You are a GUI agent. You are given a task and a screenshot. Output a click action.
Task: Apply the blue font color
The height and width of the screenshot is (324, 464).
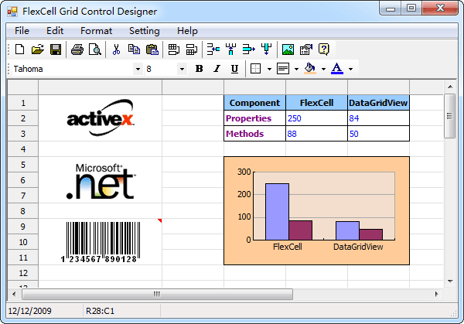pyautogui.click(x=337, y=69)
